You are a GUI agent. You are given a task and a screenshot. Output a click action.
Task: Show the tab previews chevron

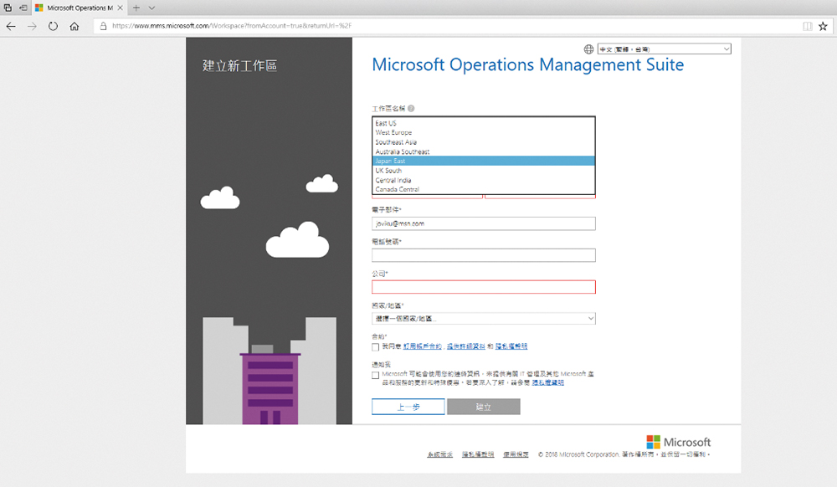click(x=151, y=8)
